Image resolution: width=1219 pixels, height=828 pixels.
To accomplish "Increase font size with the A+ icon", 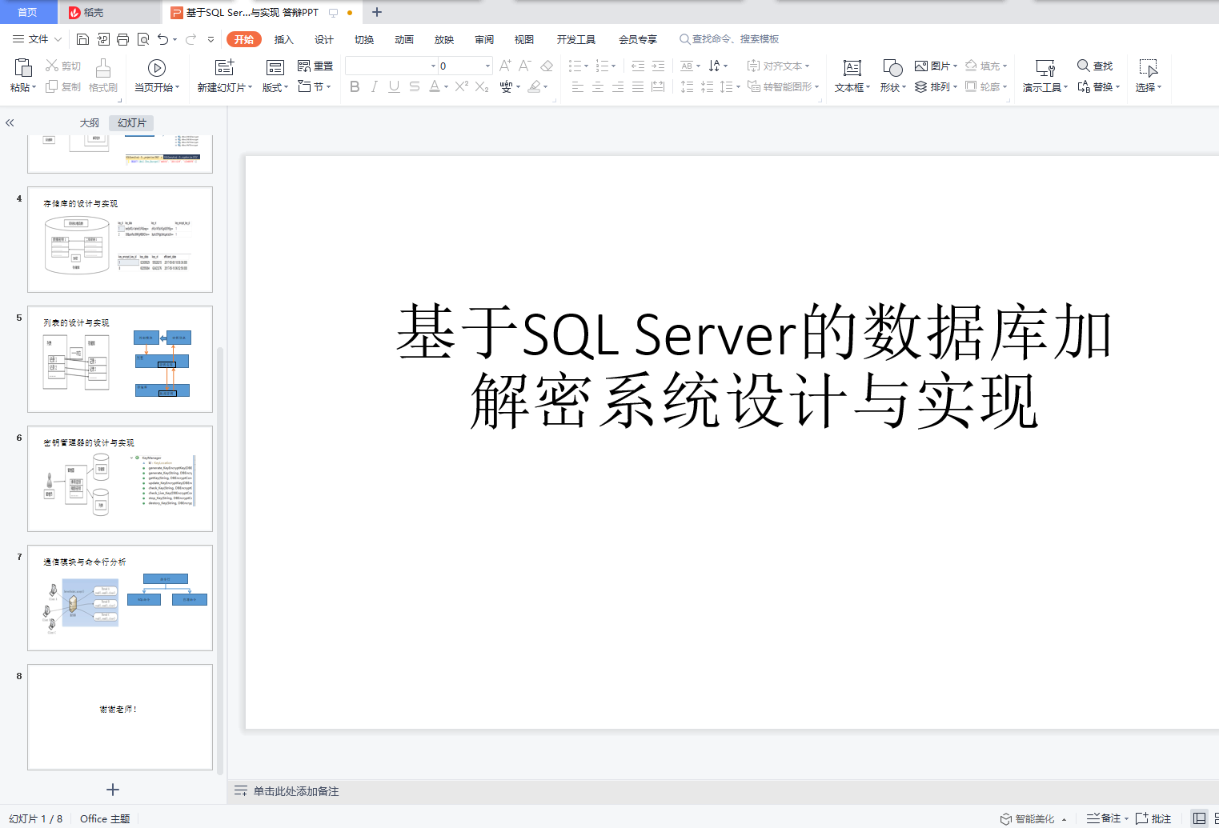I will [505, 66].
